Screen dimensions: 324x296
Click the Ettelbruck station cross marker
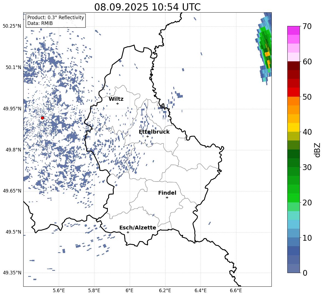pyautogui.click(x=147, y=136)
